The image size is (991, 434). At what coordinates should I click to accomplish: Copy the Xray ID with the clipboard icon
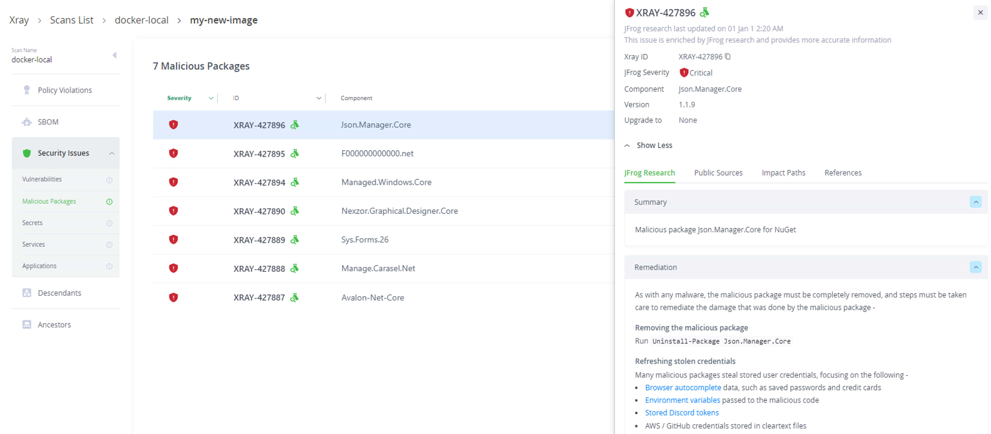[727, 56]
